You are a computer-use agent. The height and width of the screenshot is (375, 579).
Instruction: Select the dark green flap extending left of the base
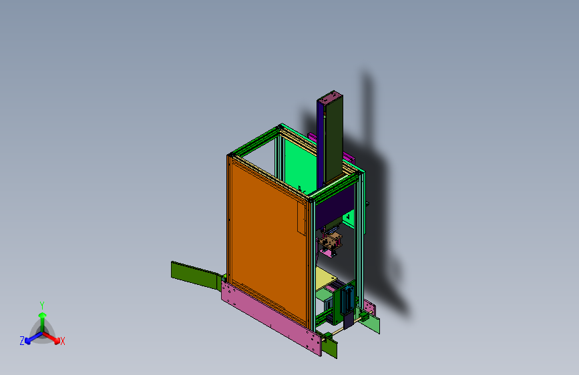tap(196, 275)
